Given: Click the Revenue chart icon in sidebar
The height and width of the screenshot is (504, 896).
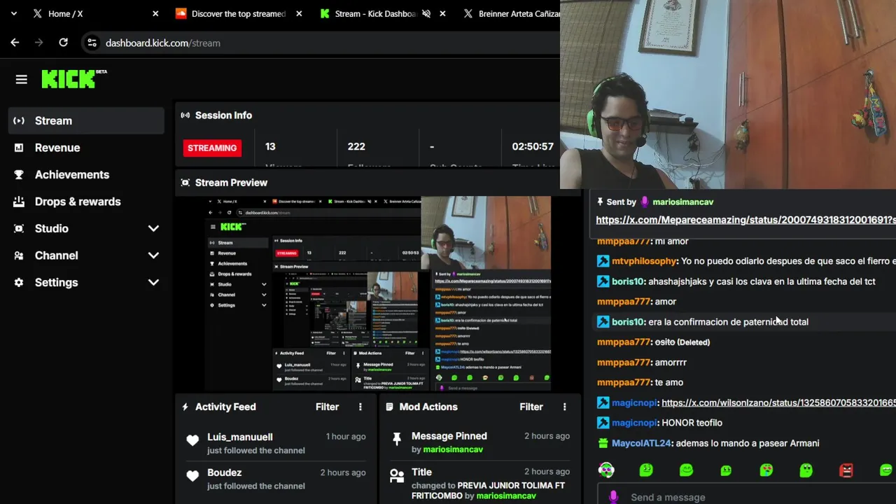Looking at the screenshot, I should click(x=19, y=148).
